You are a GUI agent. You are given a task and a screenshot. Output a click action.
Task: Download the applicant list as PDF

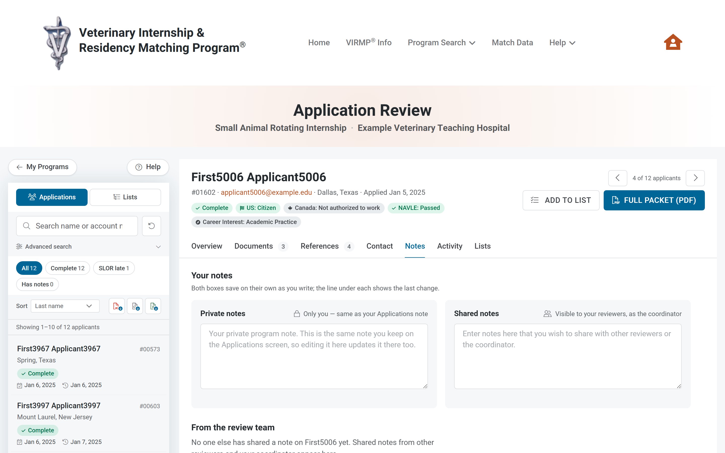(117, 306)
